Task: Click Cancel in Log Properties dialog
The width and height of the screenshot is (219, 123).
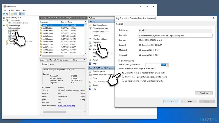Action: pos(189,101)
